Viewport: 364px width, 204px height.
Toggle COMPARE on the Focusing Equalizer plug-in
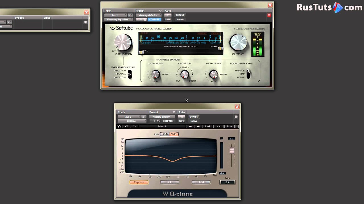(x=154, y=20)
